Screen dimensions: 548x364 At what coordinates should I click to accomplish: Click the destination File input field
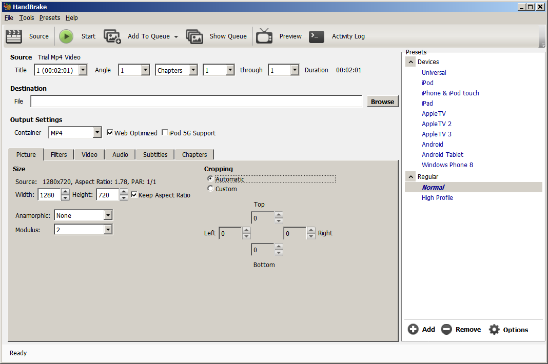pos(196,102)
